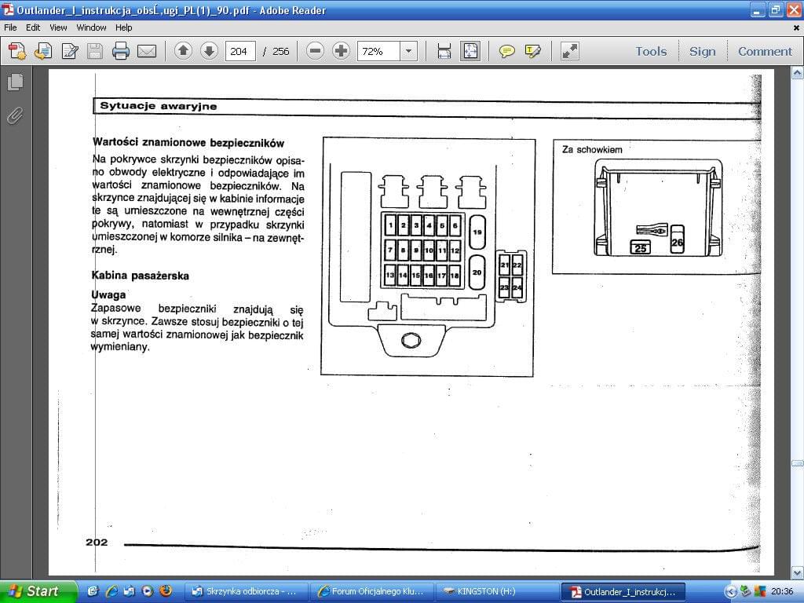Switch to KINGSTON (H:) taskbar window
This screenshot has height=603, width=804.
click(x=497, y=592)
